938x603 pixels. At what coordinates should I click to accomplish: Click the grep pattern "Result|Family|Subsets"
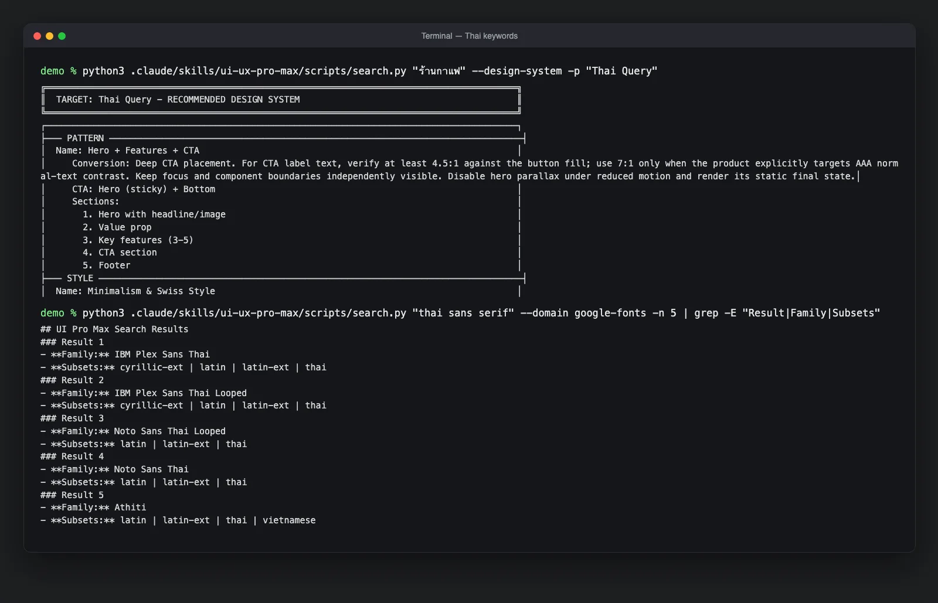811,313
